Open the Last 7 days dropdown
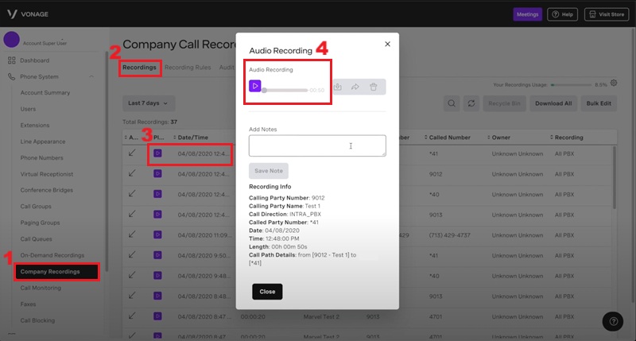The width and height of the screenshot is (636, 341). coord(149,103)
